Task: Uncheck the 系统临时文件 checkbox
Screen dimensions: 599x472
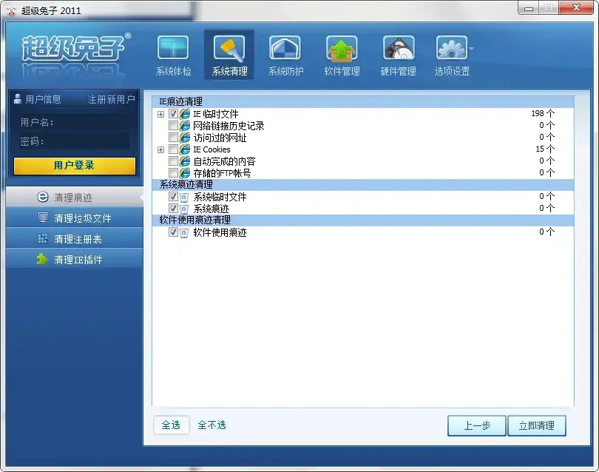Action: pos(173,197)
